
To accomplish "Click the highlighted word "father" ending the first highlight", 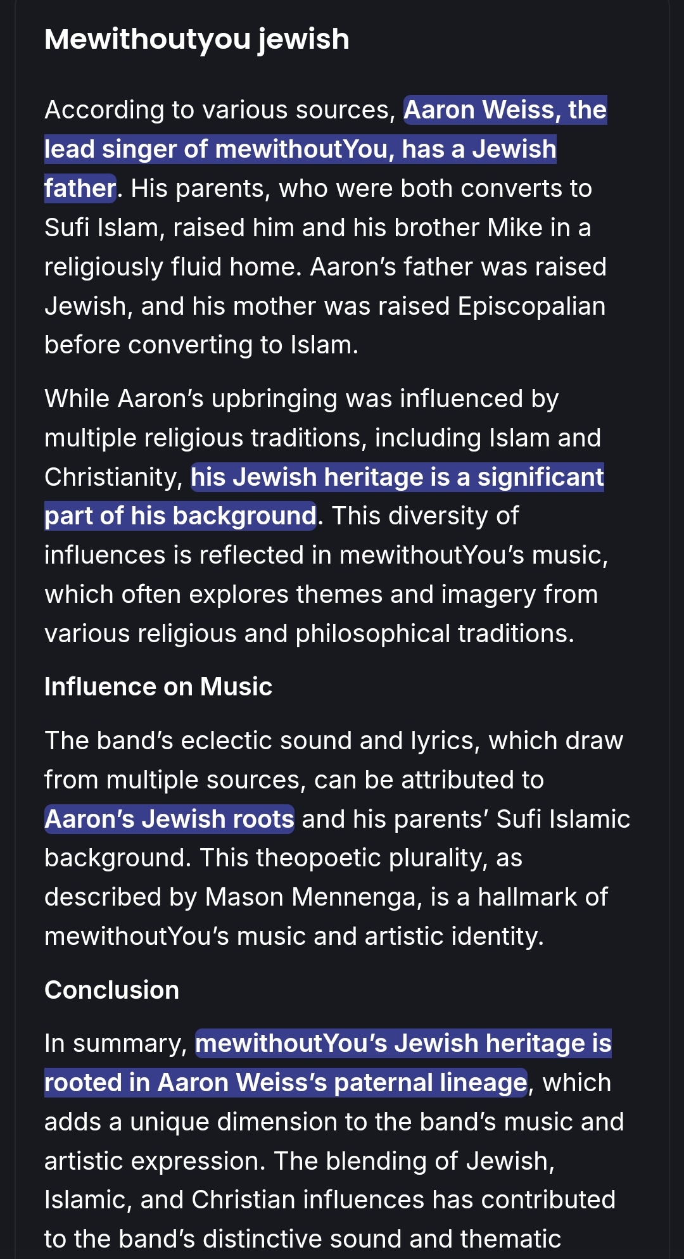I will click(x=80, y=189).
